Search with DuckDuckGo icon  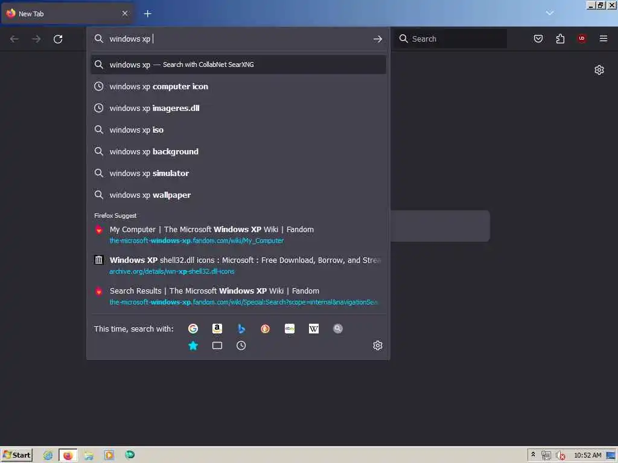pos(266,329)
